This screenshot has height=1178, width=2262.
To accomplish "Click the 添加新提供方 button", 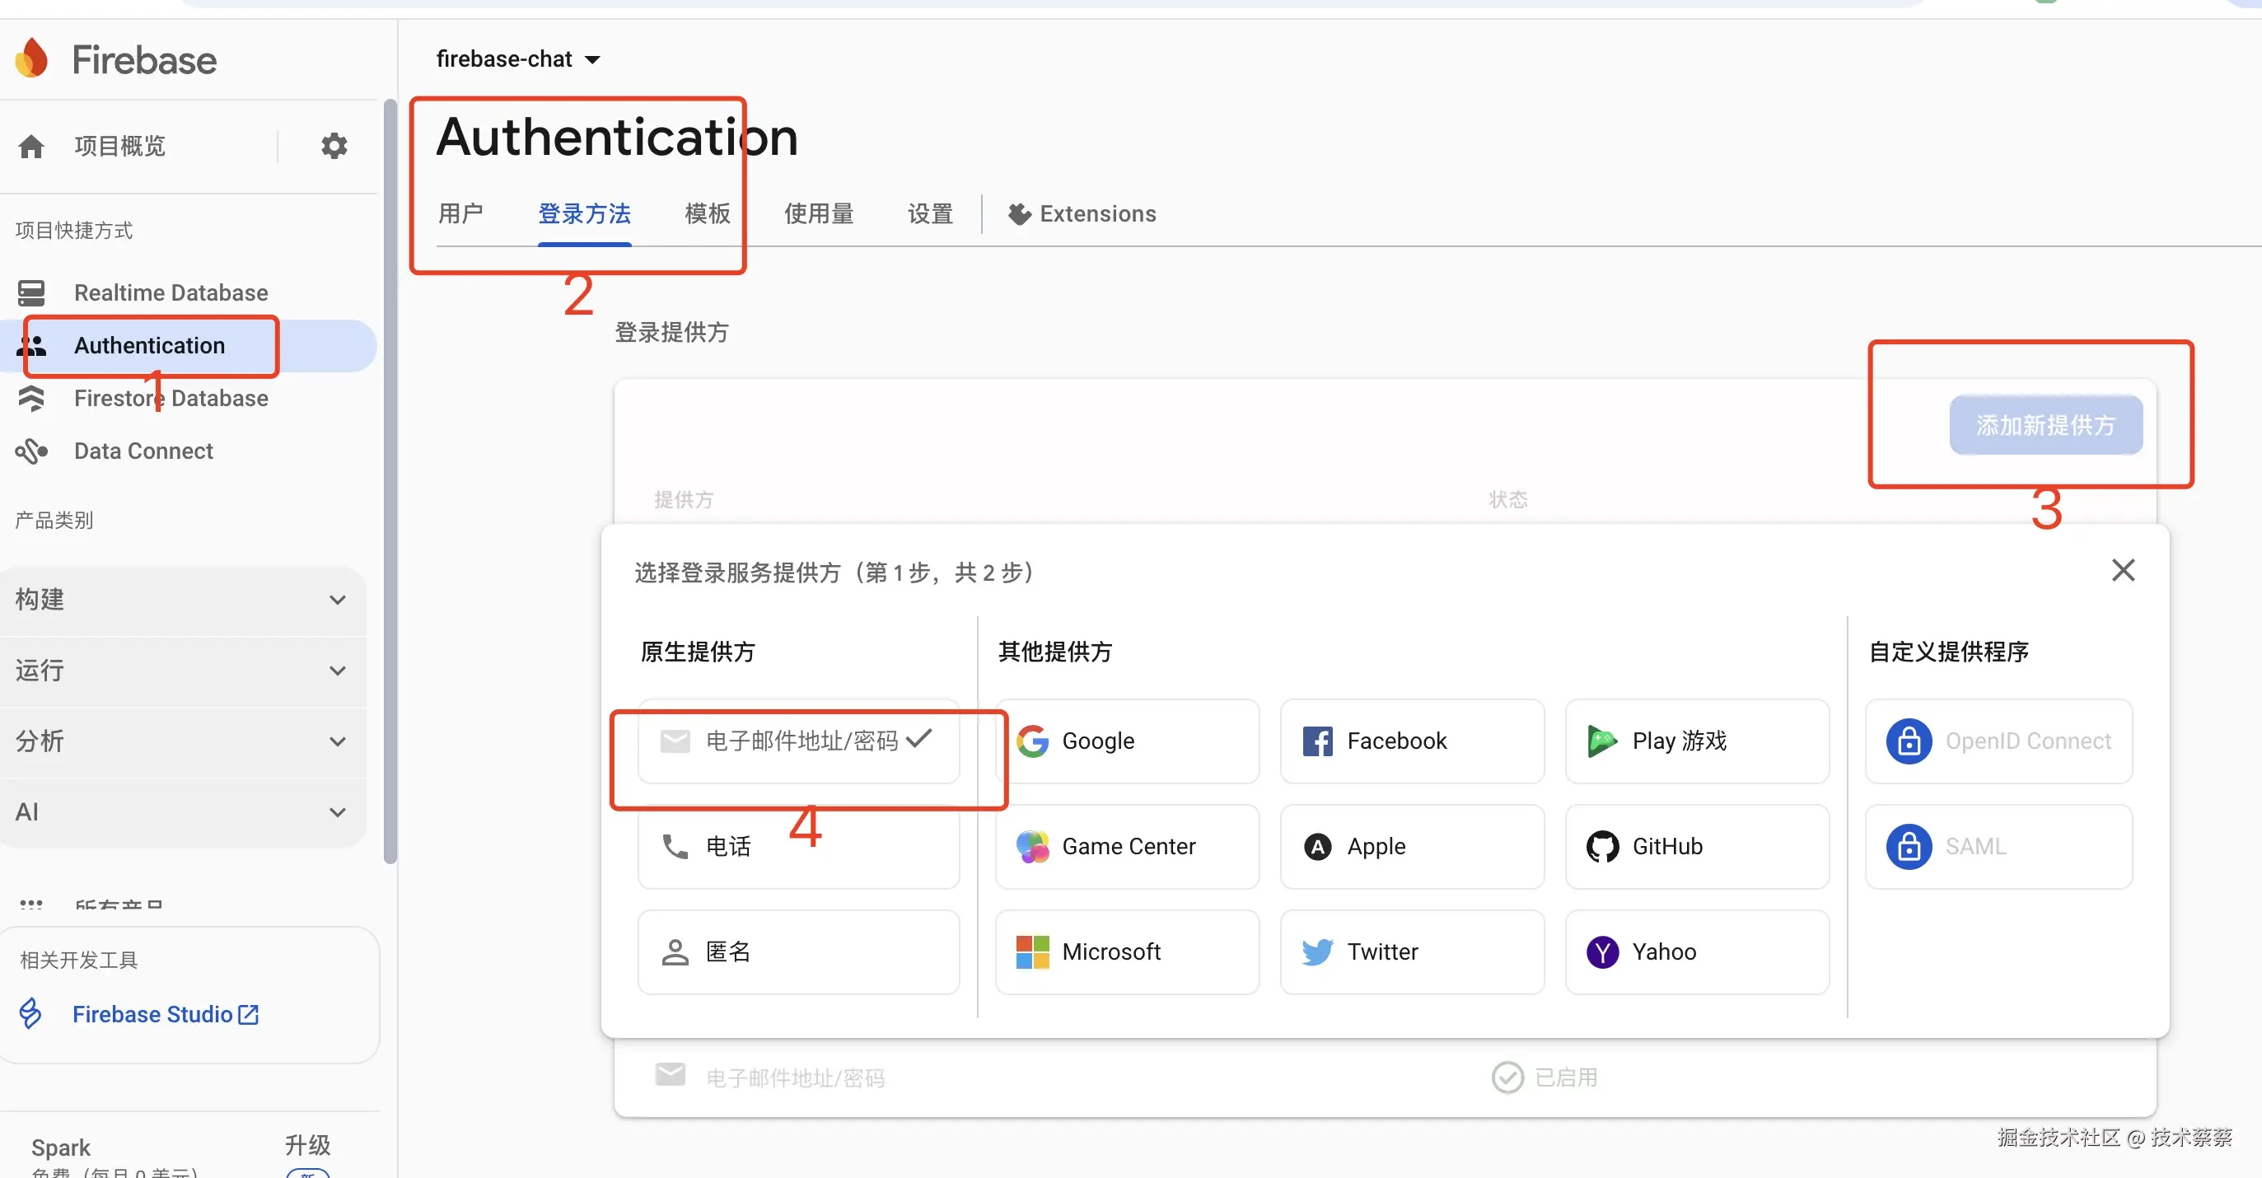I will pos(2045,425).
